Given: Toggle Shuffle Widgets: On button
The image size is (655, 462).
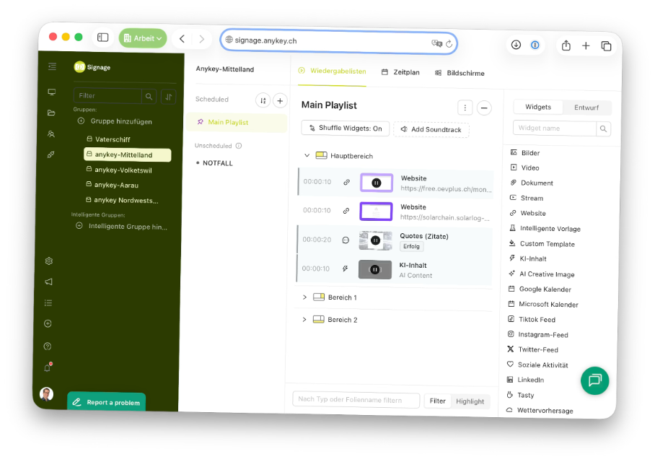Looking at the screenshot, I should pos(345,128).
